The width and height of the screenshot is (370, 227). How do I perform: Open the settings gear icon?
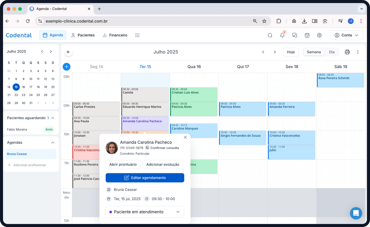[x=319, y=35]
